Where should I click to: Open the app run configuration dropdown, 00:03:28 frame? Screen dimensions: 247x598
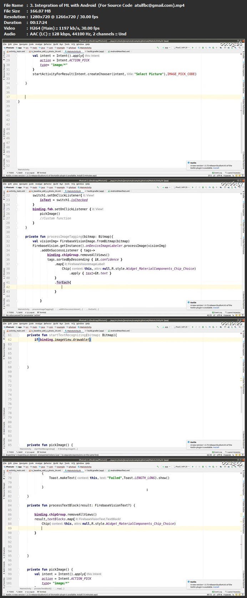coord(166,48)
